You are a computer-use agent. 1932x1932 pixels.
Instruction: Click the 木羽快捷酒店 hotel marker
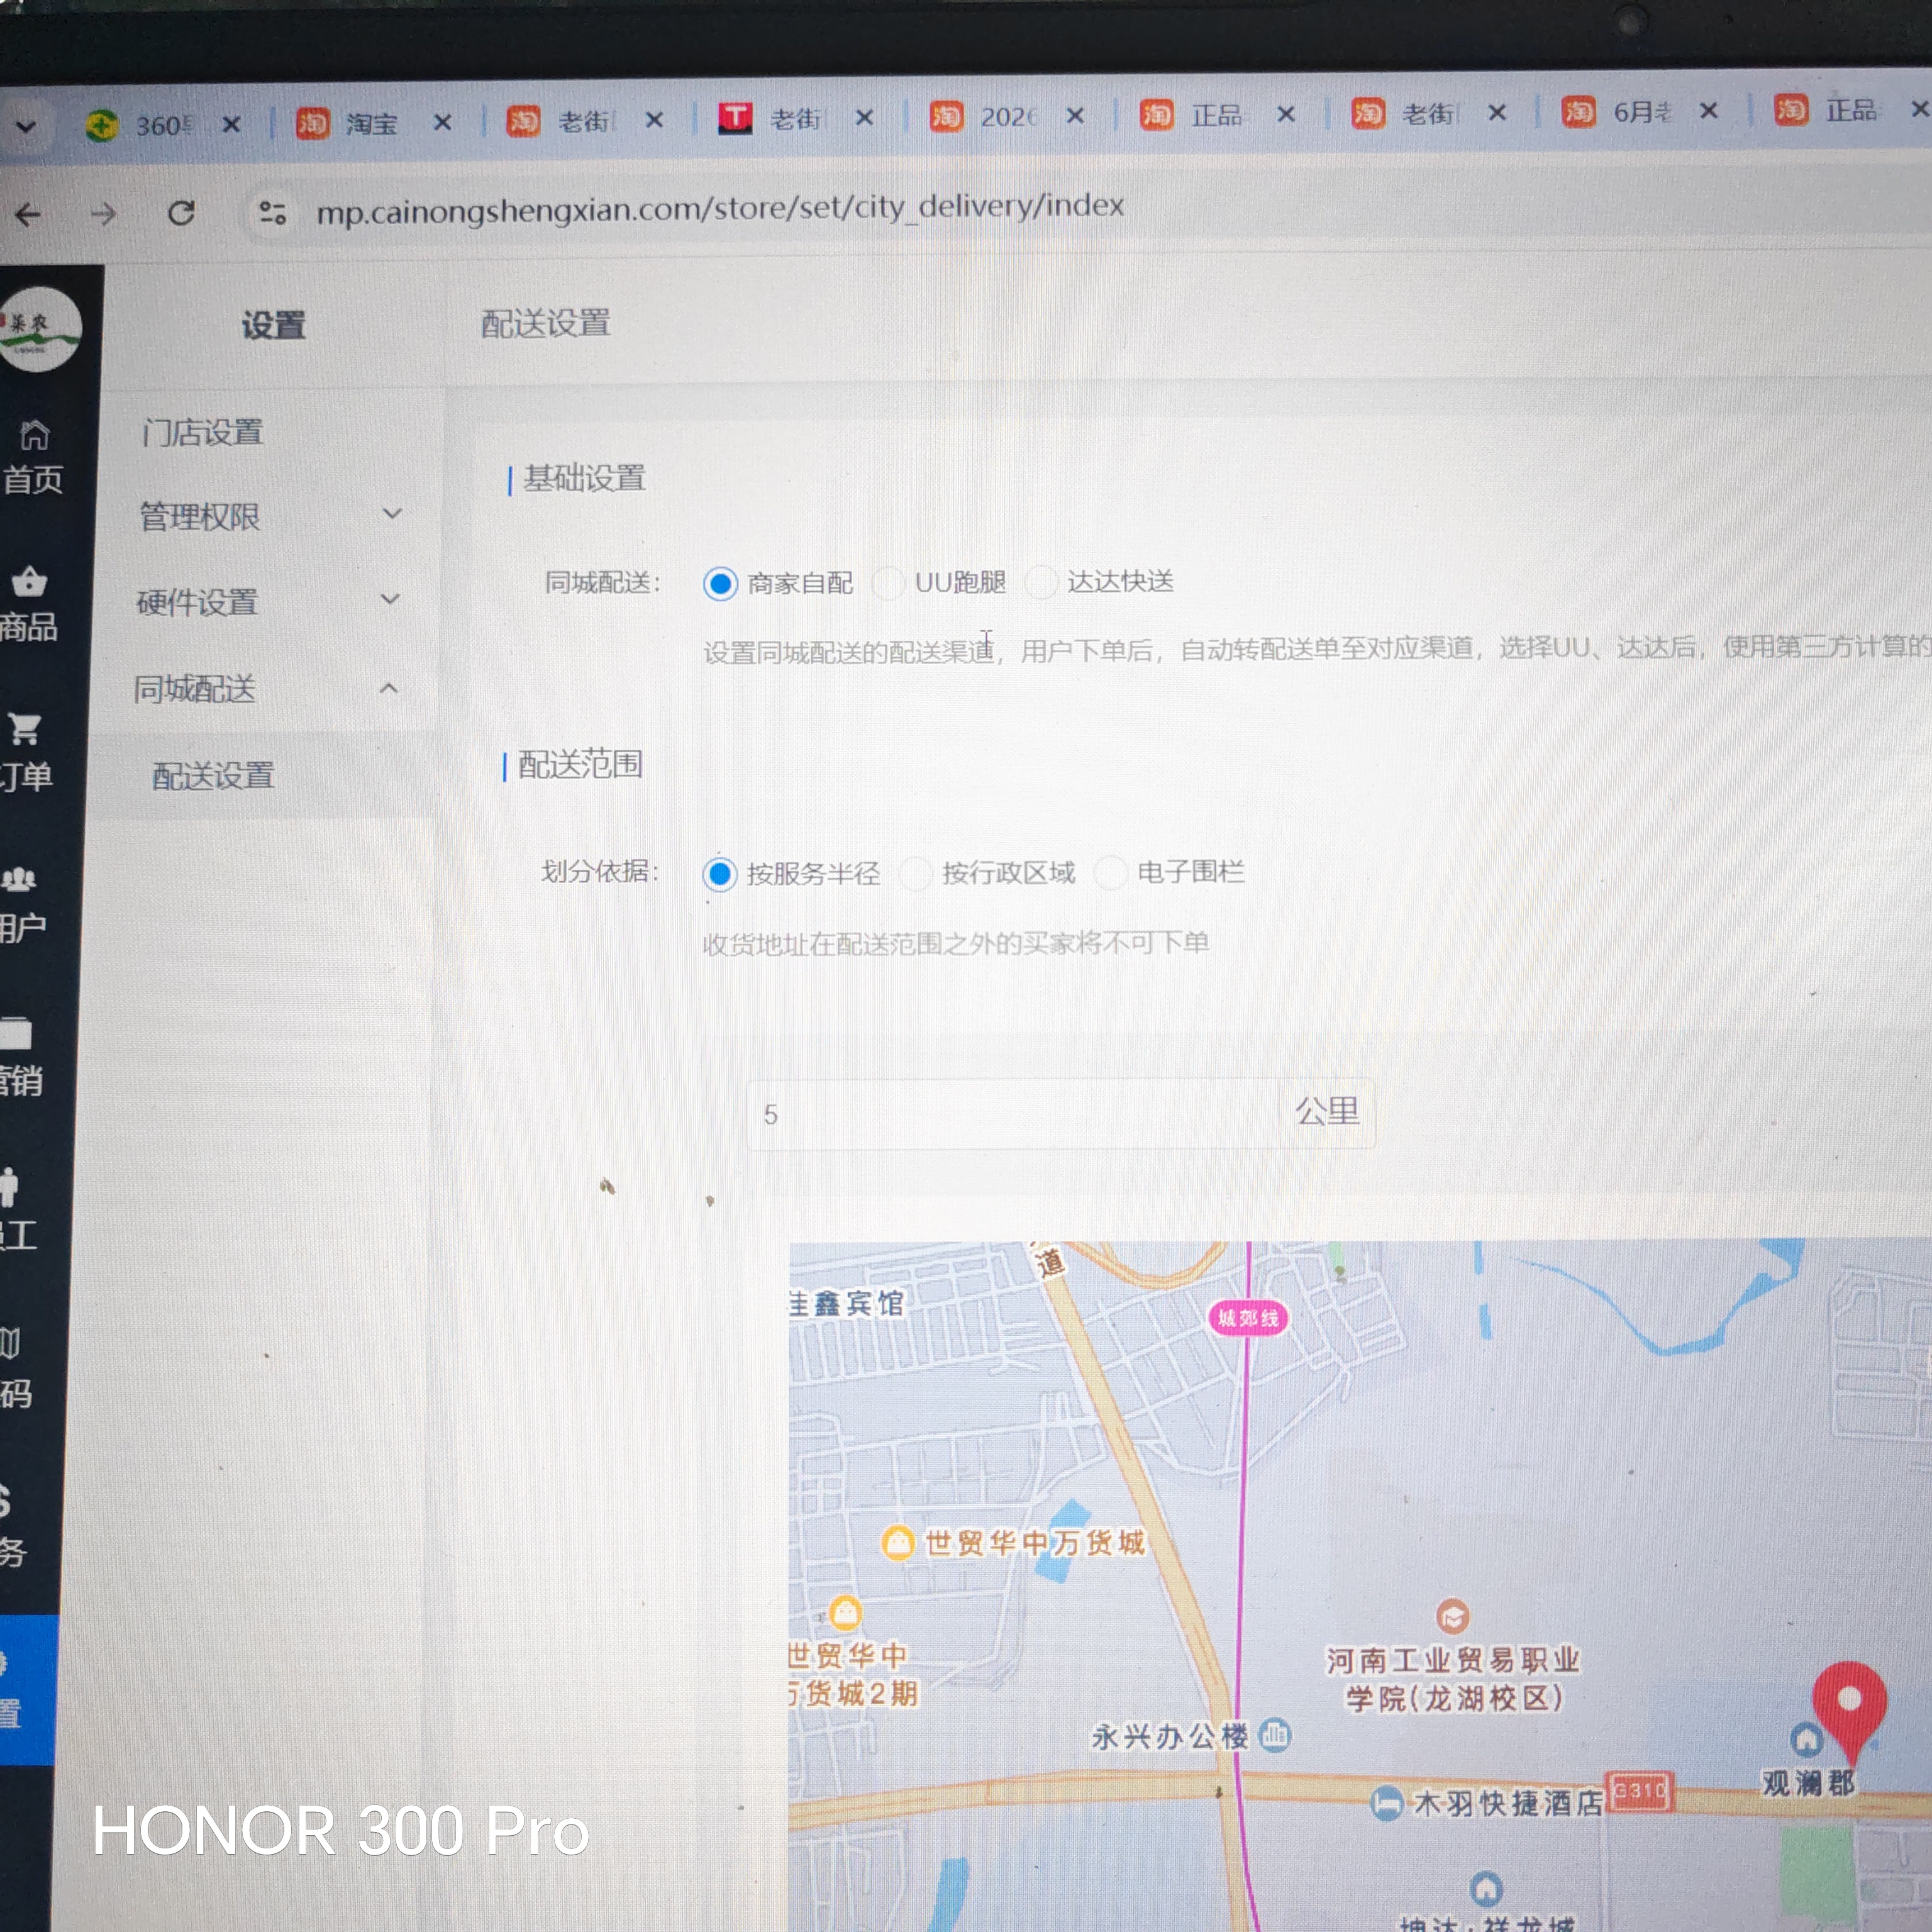tap(1386, 1803)
